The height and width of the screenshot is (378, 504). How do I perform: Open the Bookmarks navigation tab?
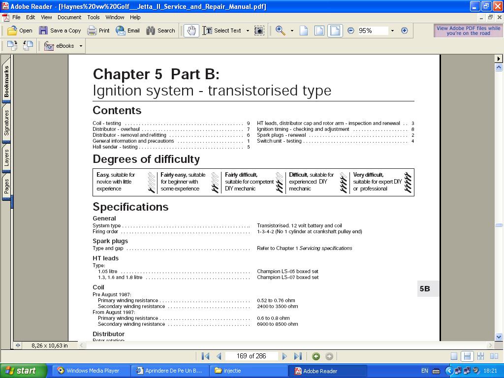point(6,80)
